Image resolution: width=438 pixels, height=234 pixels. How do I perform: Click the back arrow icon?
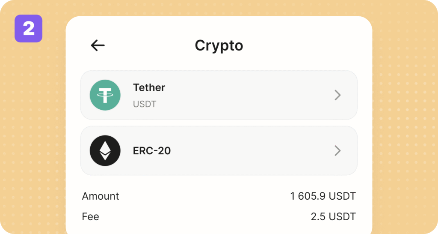[x=98, y=45]
